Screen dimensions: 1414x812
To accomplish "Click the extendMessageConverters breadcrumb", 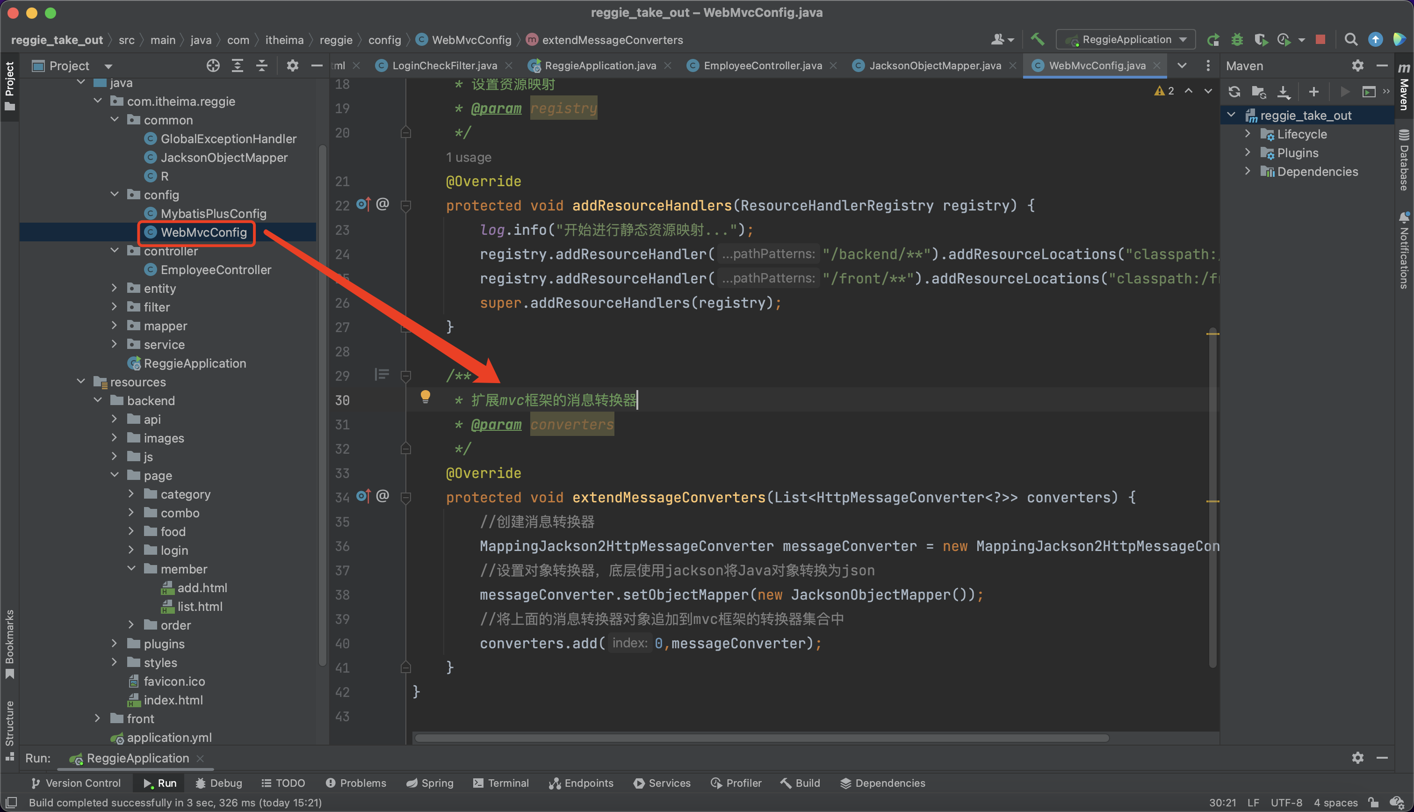I will [612, 40].
